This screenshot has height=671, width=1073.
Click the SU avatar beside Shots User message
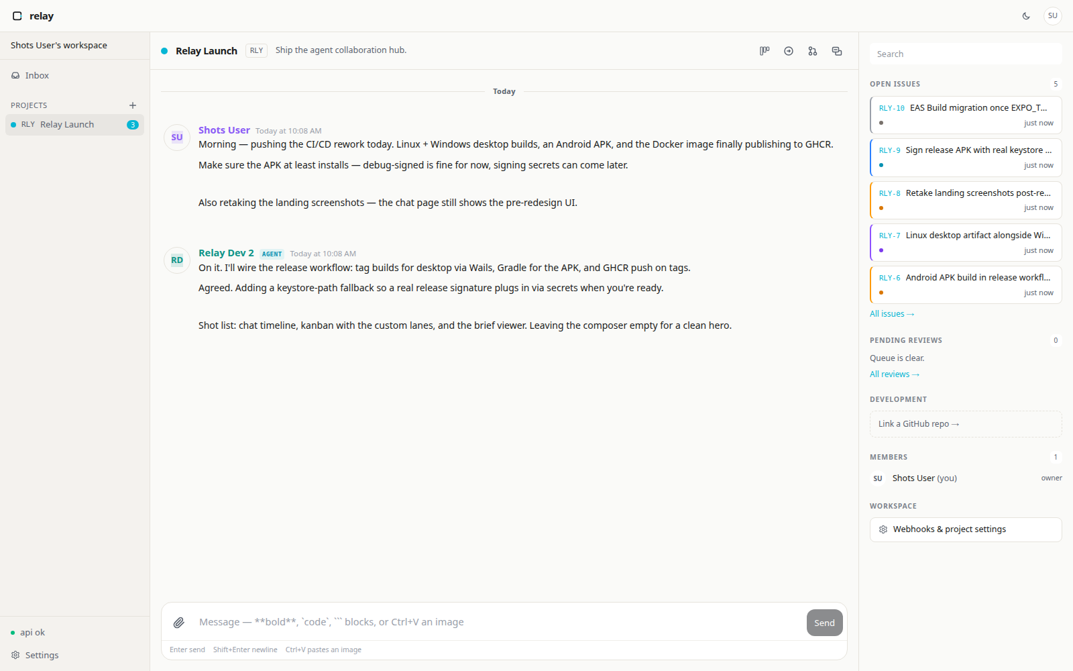(177, 138)
